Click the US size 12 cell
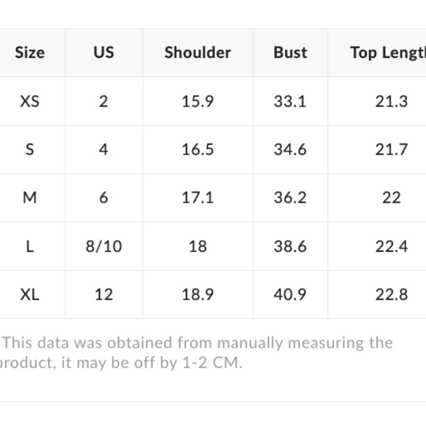 click(104, 294)
